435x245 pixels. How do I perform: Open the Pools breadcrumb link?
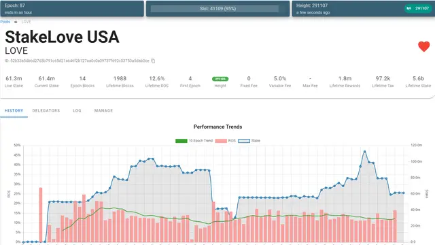(x=5, y=22)
